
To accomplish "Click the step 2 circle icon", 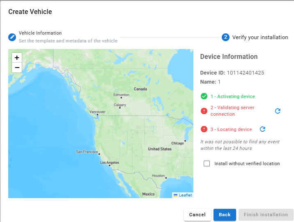I will click(x=225, y=37).
